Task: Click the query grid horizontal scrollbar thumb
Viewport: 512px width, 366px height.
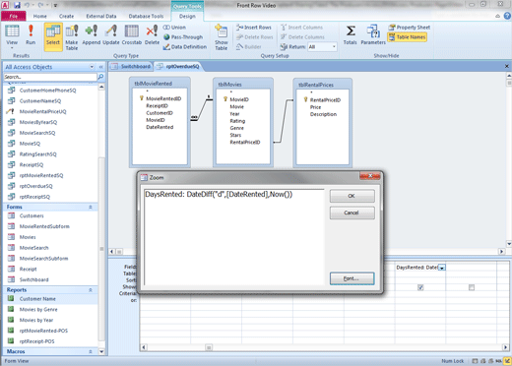Action: point(209,347)
